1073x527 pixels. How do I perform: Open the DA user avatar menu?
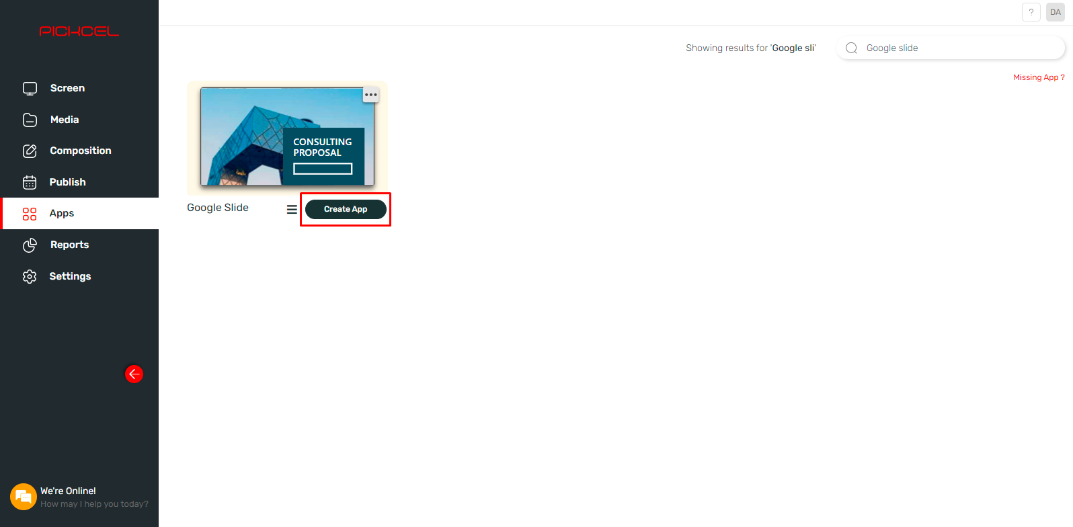pyautogui.click(x=1056, y=12)
